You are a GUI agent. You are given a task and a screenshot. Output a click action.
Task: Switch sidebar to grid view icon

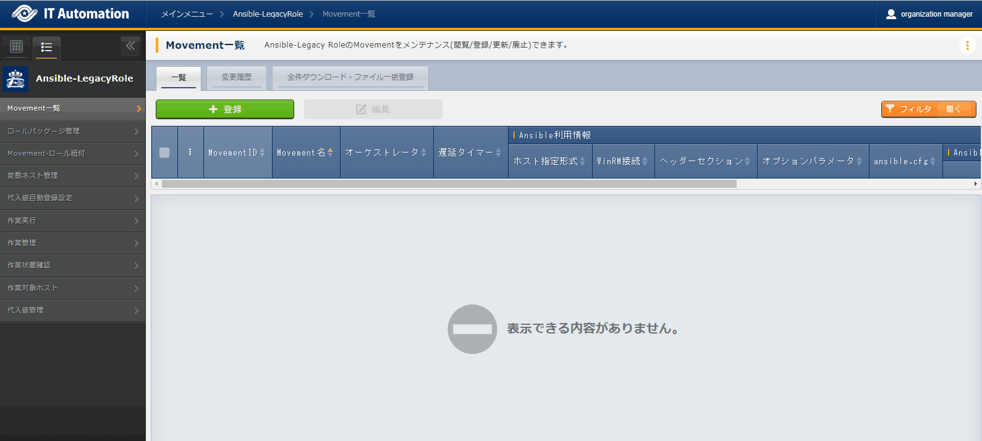pyautogui.click(x=17, y=47)
